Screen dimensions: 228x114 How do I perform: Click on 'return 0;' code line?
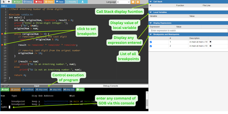[x=20, y=75]
